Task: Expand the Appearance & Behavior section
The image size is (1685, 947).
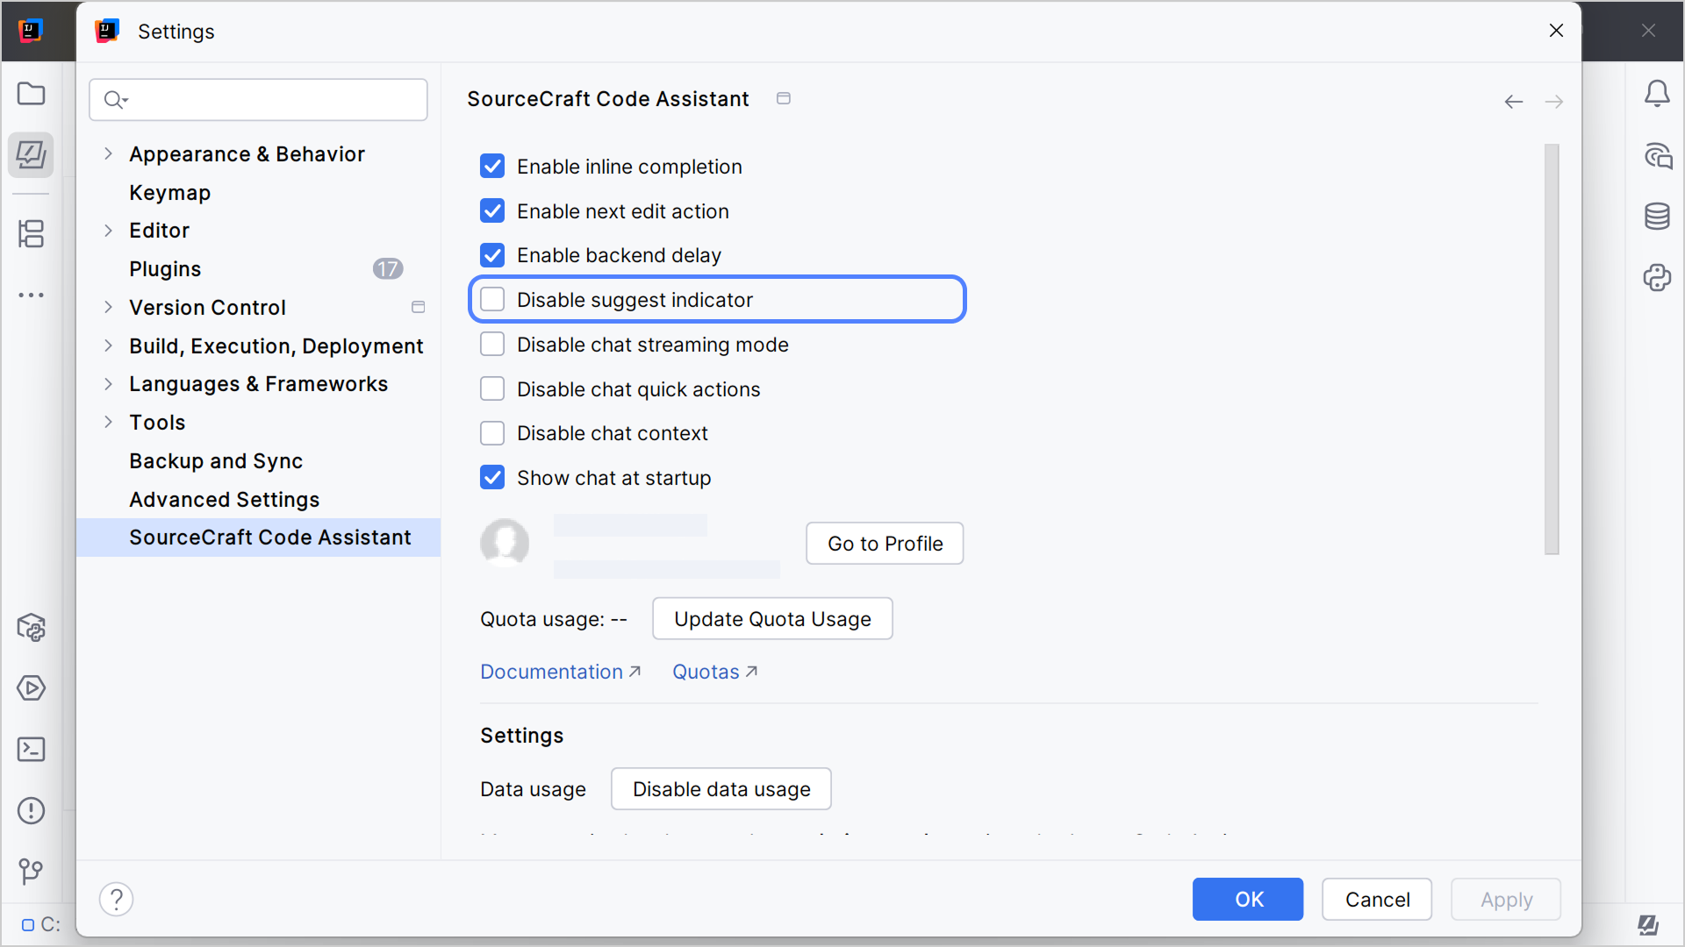Action: [x=109, y=153]
